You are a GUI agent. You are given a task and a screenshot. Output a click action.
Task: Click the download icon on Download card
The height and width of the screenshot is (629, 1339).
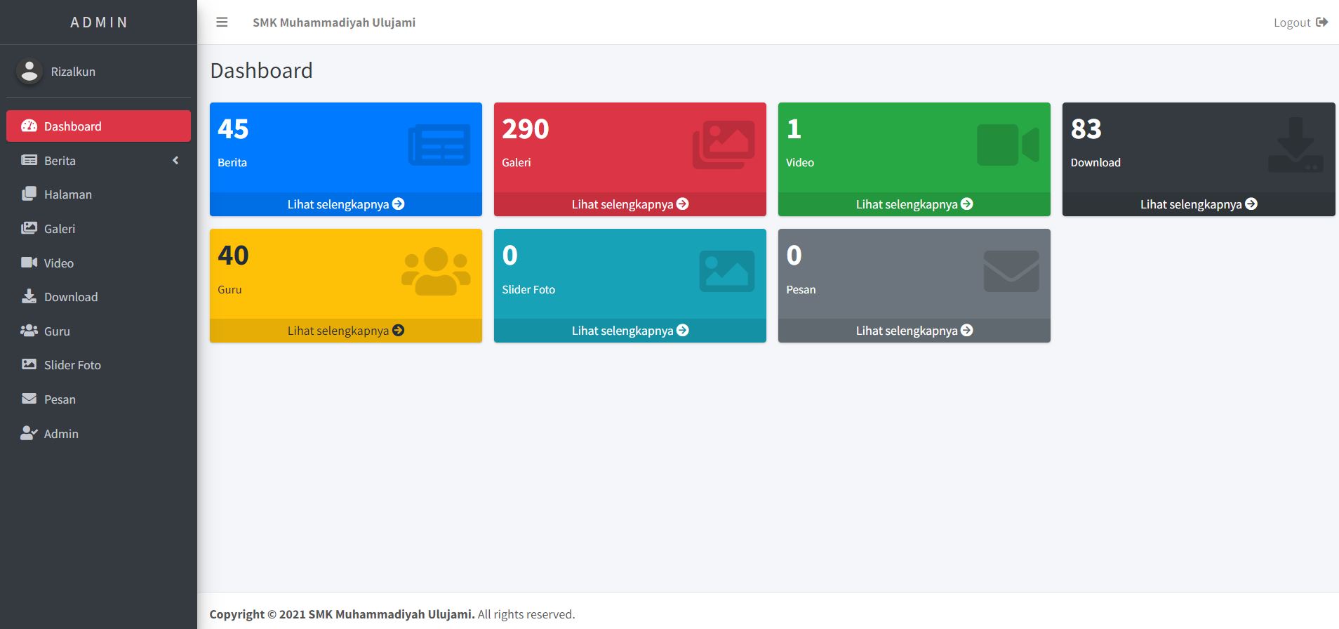(1295, 145)
